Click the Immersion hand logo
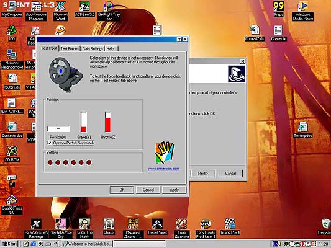Viewport: 331px width, 248px height. [x=165, y=153]
